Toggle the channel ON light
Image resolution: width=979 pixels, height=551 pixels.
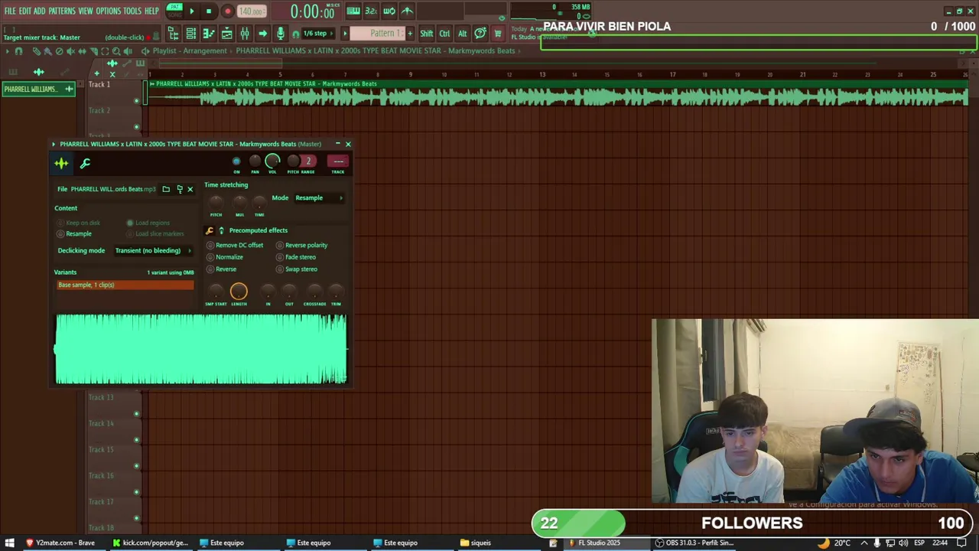tap(236, 161)
